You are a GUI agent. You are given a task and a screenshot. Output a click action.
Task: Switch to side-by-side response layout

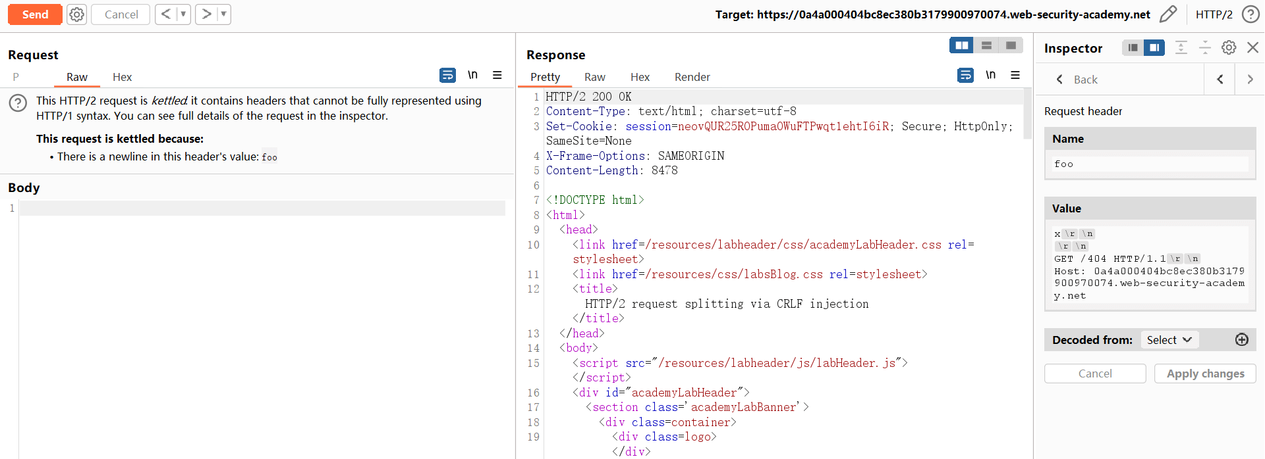[961, 45]
